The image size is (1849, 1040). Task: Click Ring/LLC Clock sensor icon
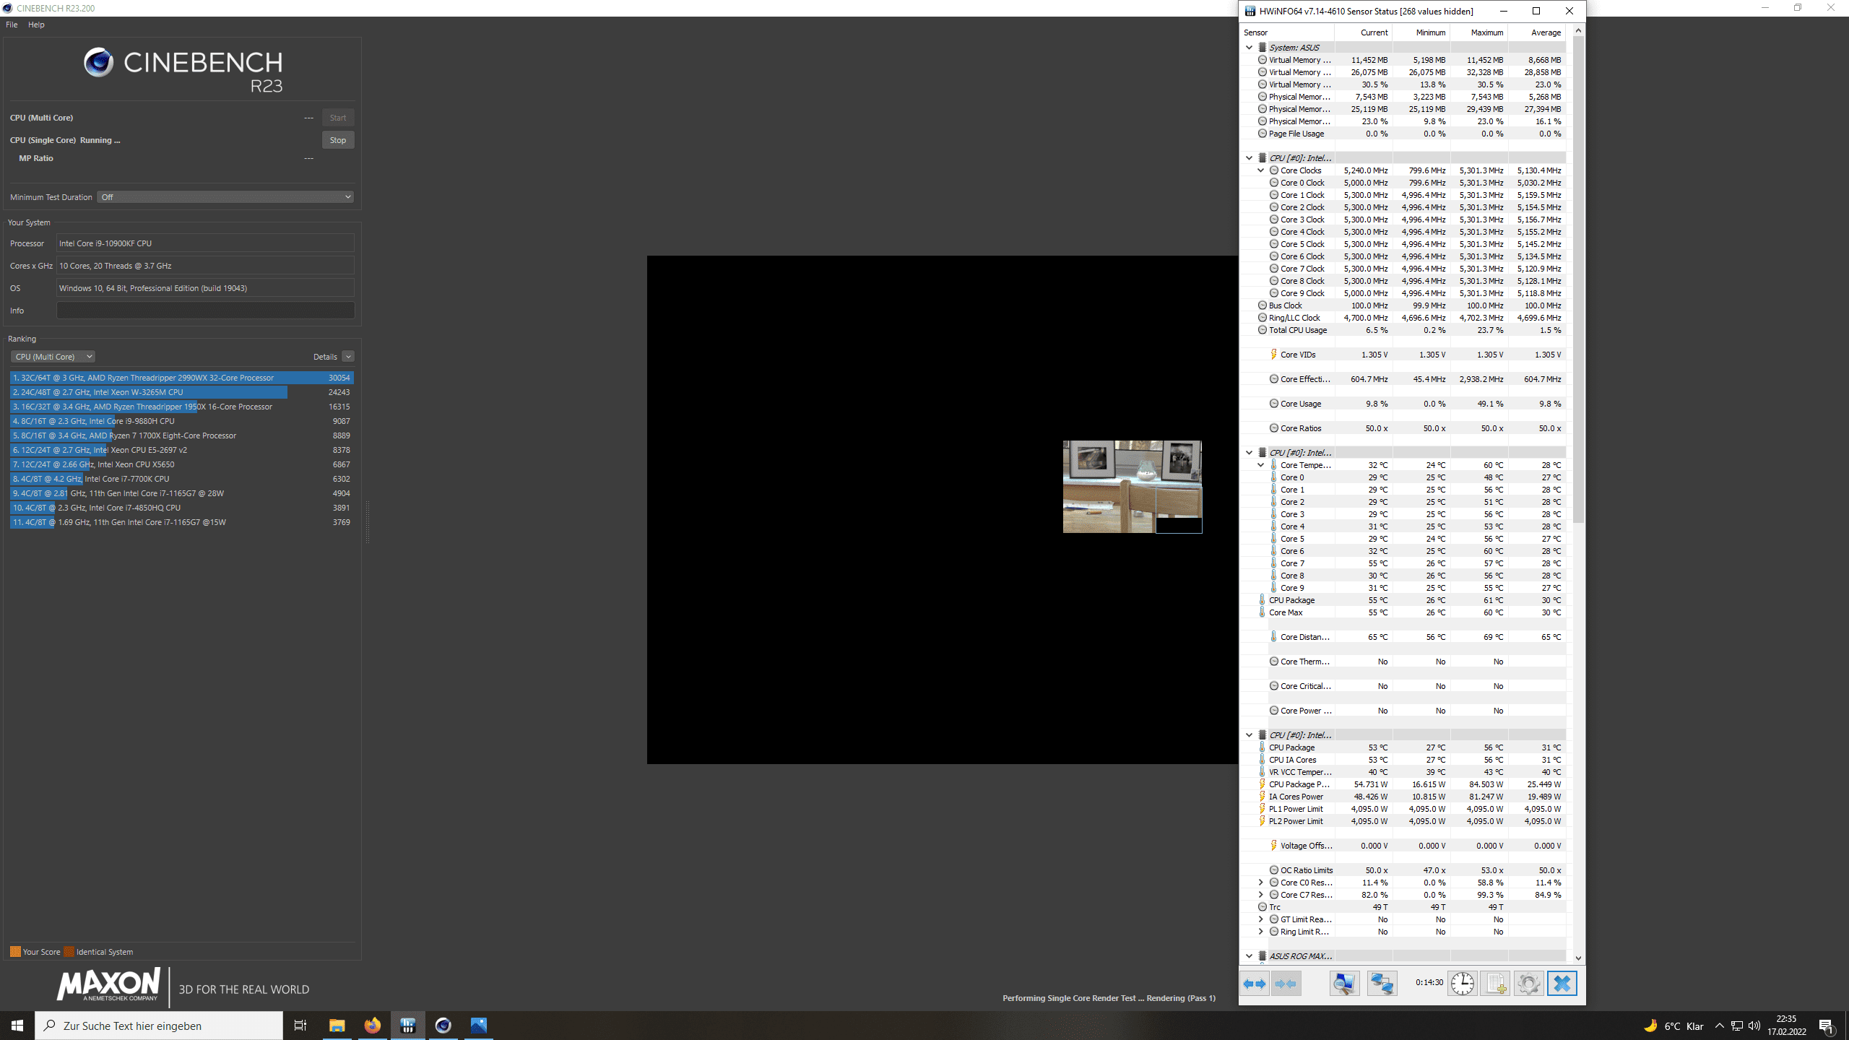point(1262,318)
